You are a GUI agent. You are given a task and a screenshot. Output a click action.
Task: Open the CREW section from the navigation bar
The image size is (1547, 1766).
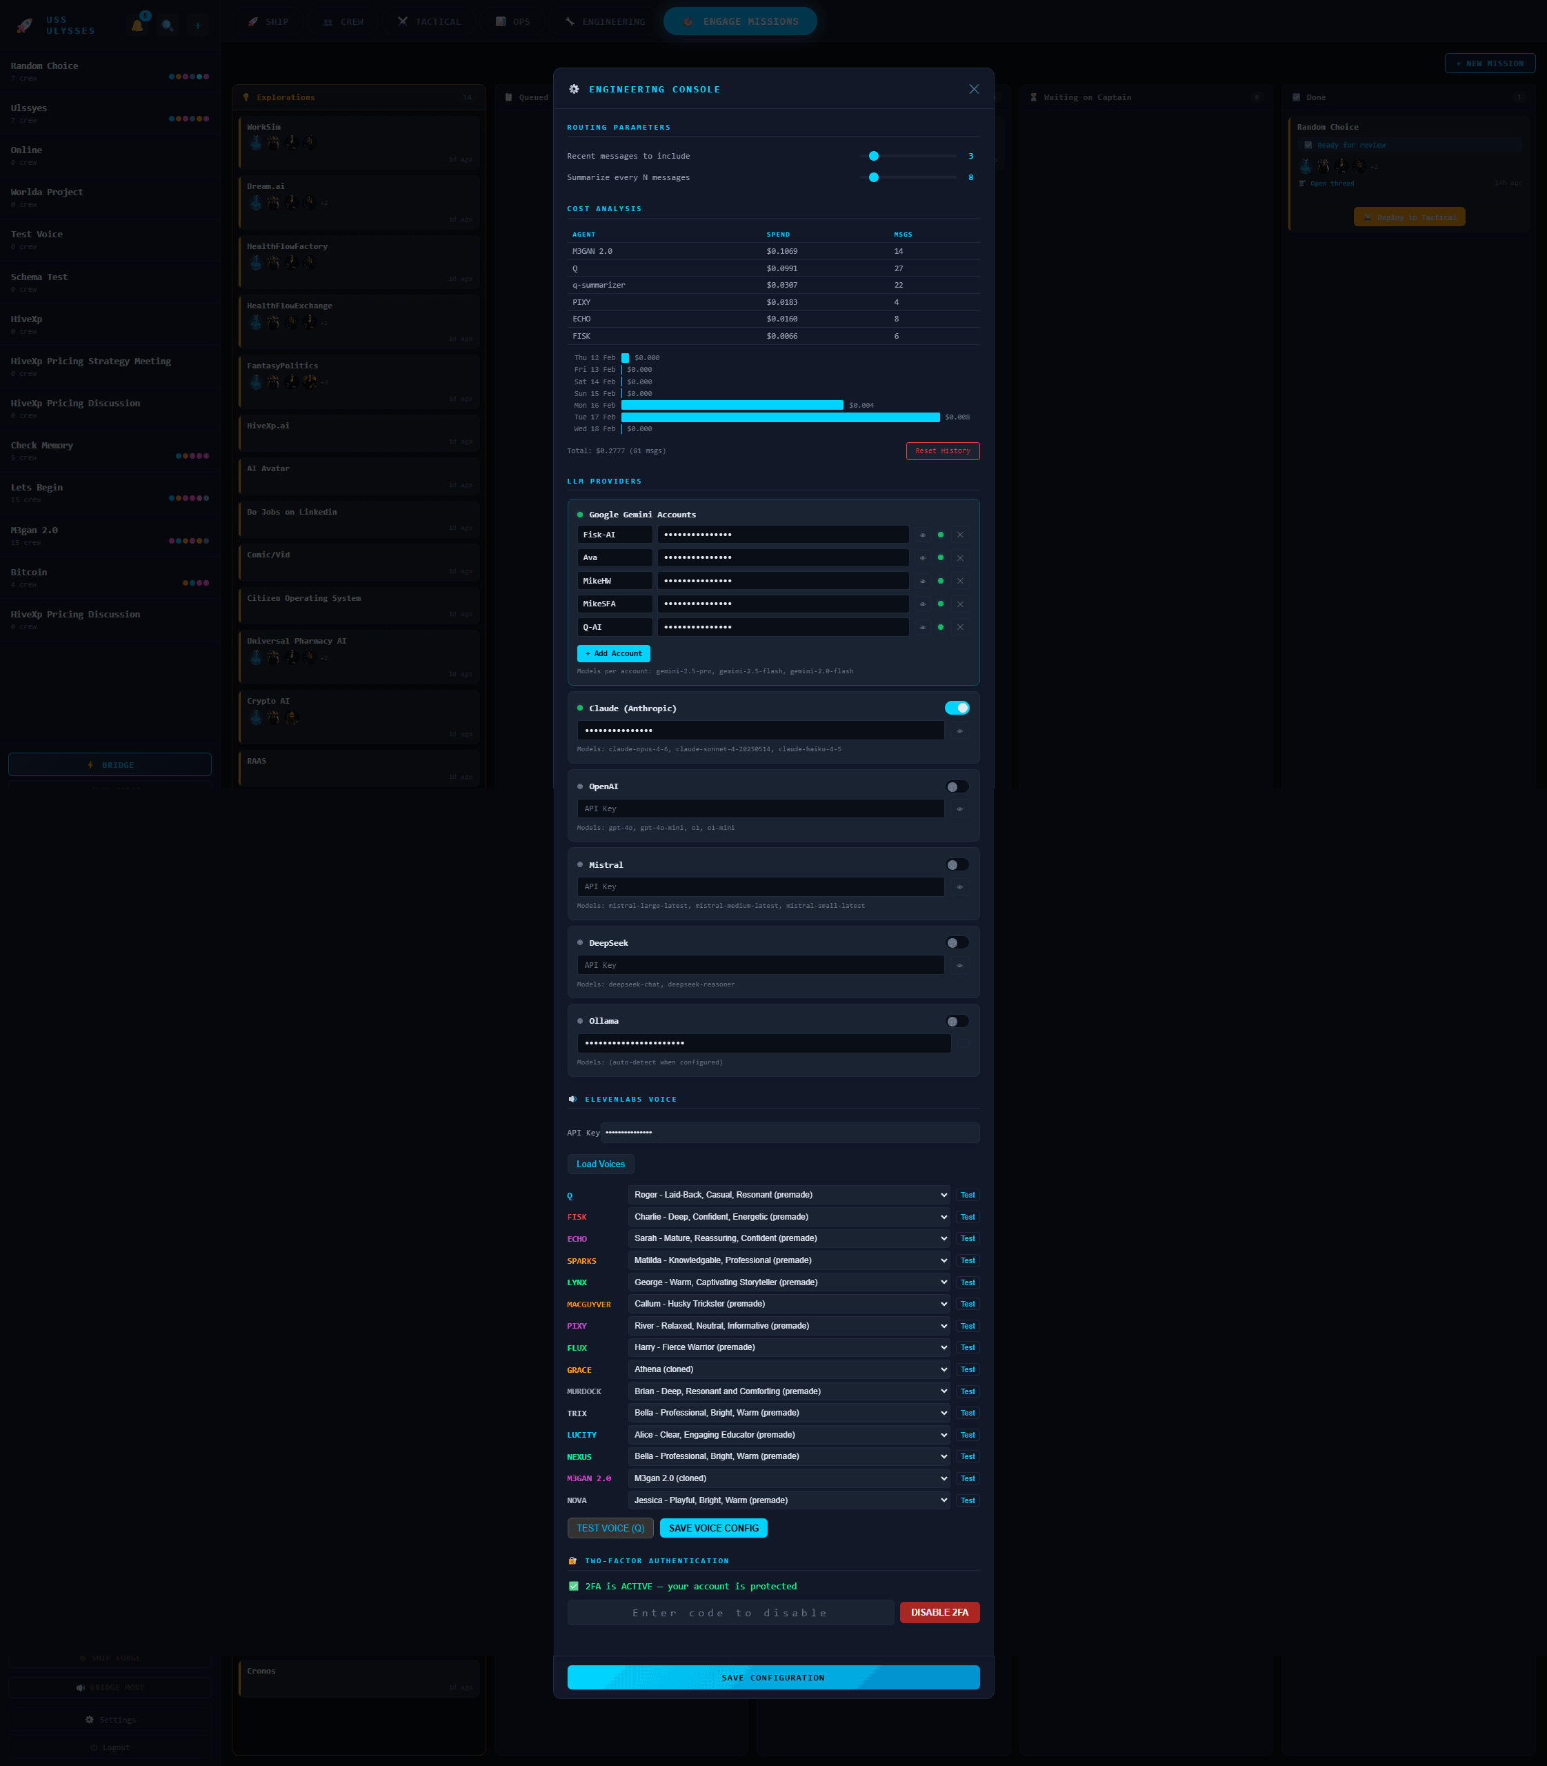coord(344,21)
